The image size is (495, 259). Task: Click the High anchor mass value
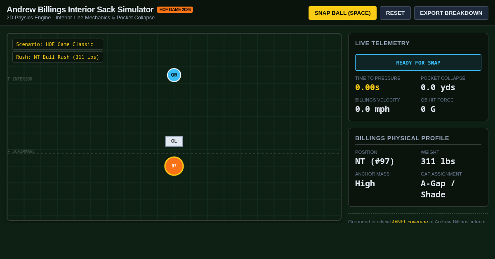click(365, 183)
